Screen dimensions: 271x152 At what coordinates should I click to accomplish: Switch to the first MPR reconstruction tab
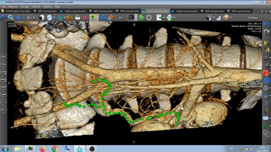pyautogui.click(x=46, y=11)
